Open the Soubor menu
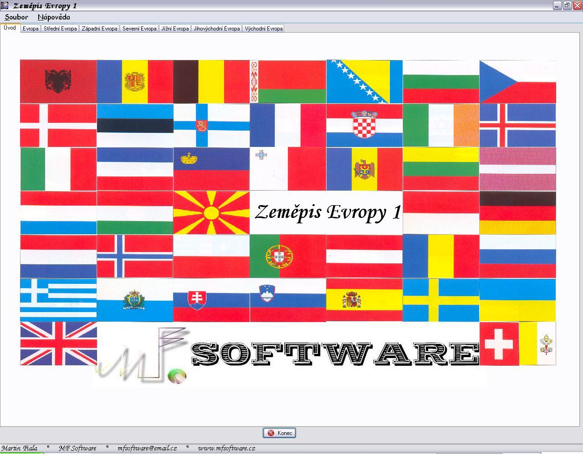 [x=16, y=17]
